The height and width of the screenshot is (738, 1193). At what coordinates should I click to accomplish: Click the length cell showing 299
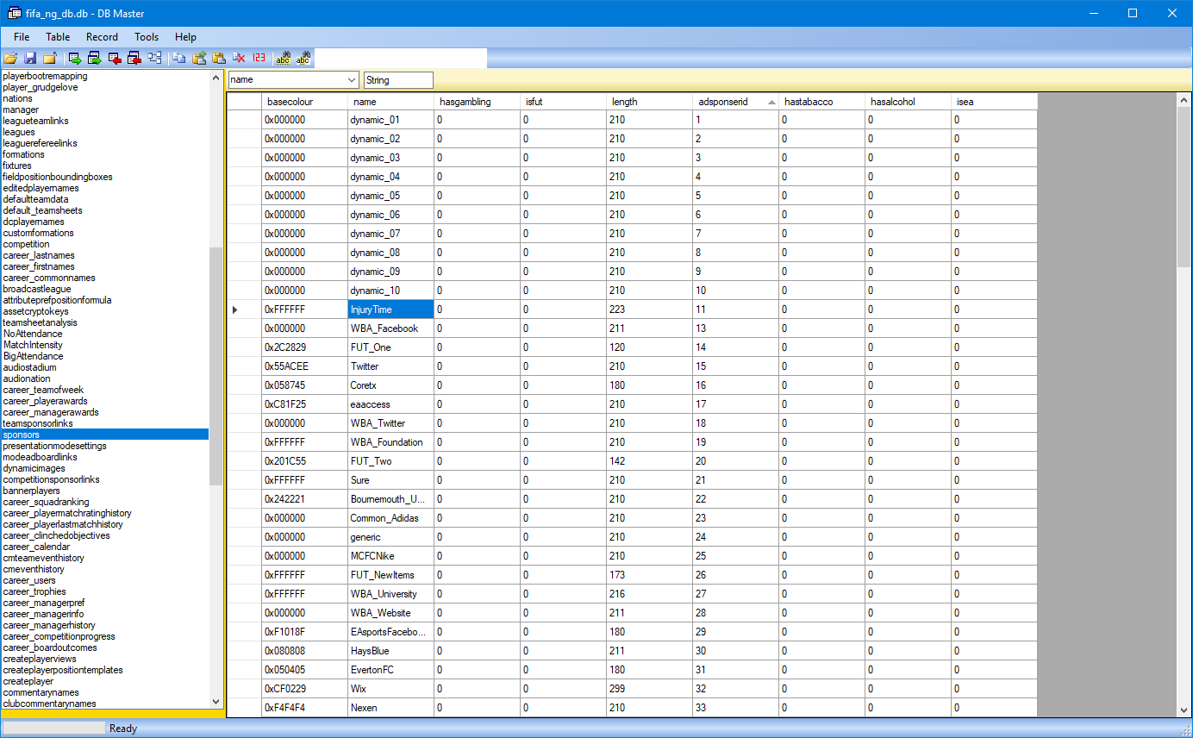649,689
